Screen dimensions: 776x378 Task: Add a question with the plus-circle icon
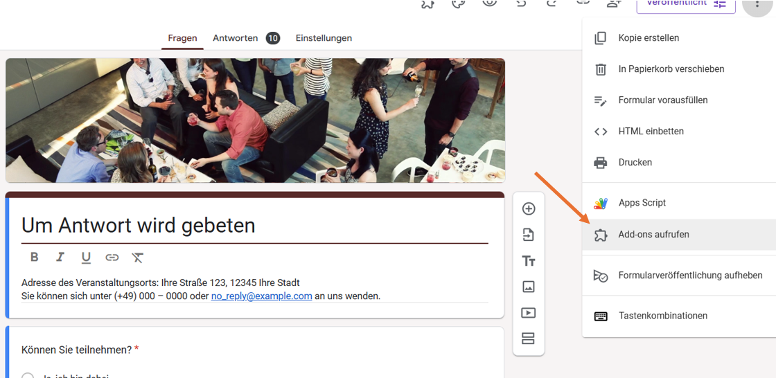529,209
